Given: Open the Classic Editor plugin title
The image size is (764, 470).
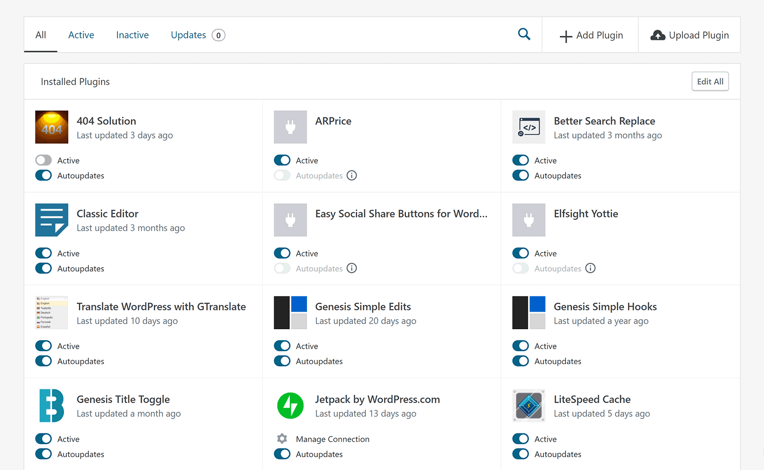Looking at the screenshot, I should pyautogui.click(x=107, y=214).
